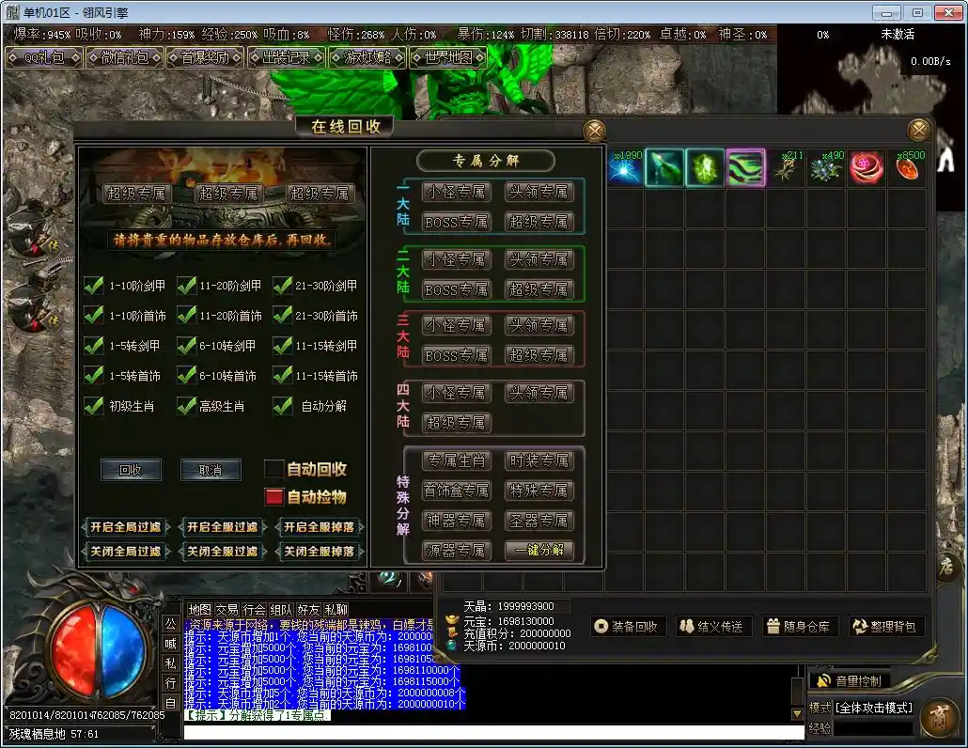
Task: Switch to the 组队 chat tab
Action: [281, 610]
